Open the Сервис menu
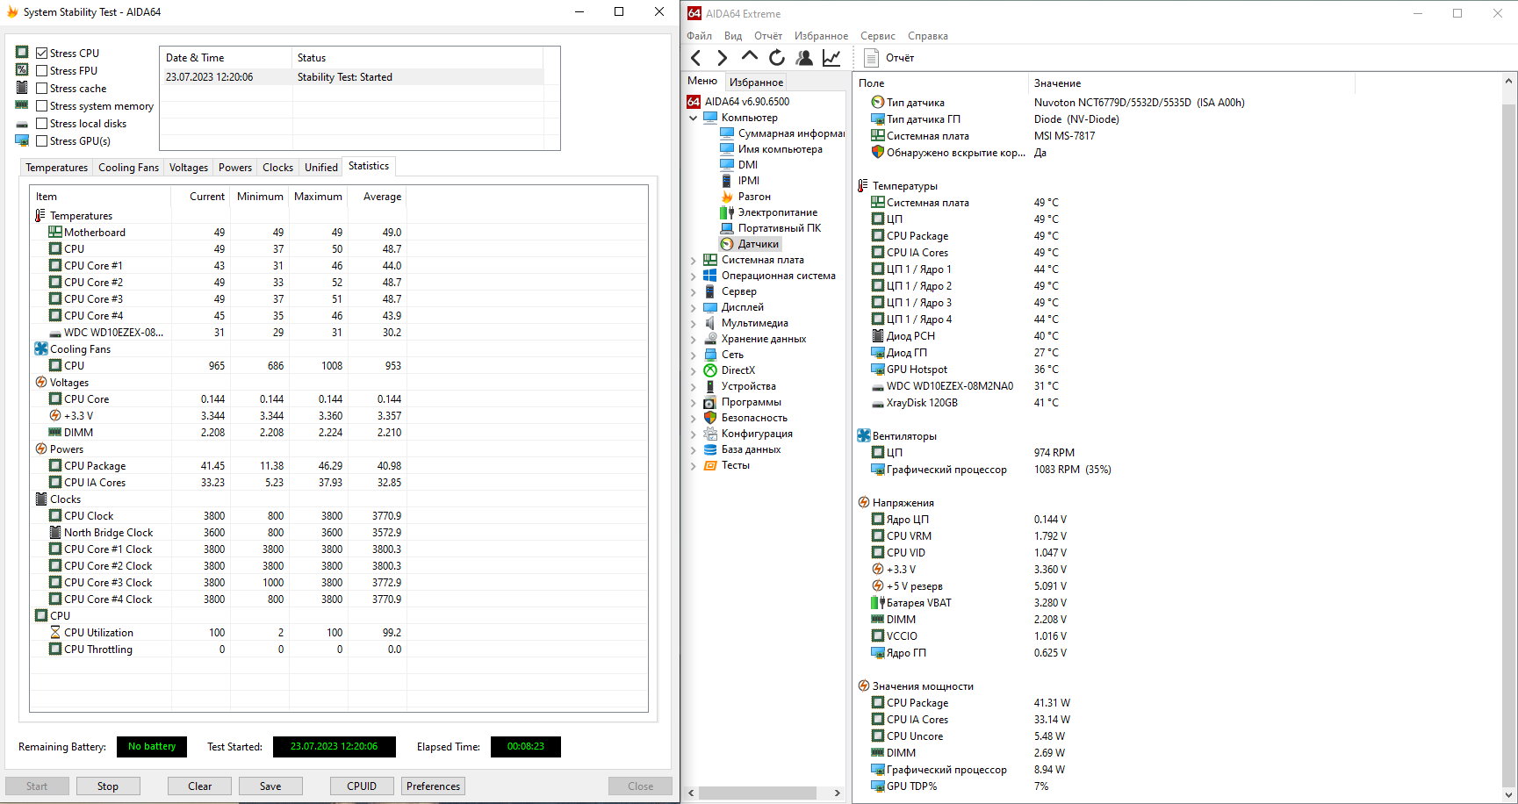 coord(878,36)
